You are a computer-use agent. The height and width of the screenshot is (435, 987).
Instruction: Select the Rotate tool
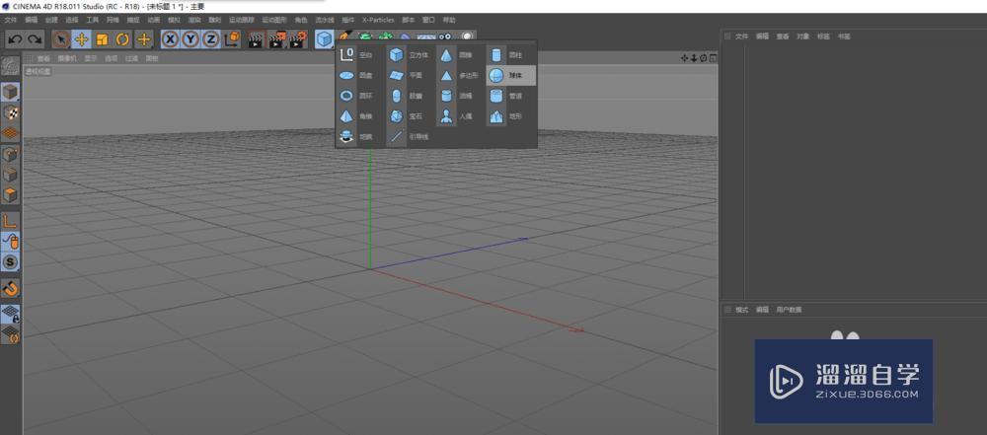(x=122, y=39)
